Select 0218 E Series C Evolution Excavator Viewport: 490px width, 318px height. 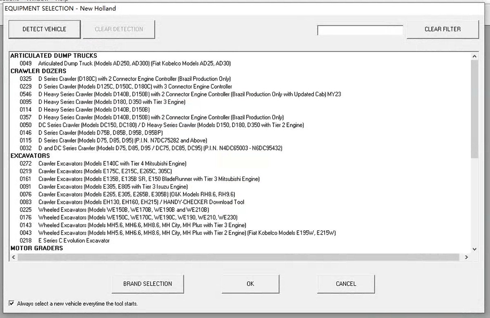tap(74, 241)
